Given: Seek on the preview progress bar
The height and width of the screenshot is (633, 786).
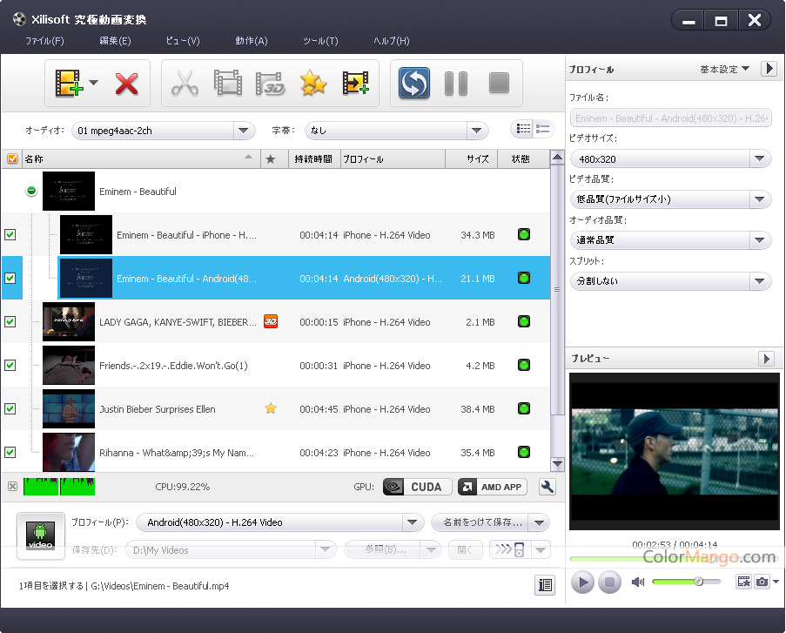Looking at the screenshot, I should pos(674,559).
